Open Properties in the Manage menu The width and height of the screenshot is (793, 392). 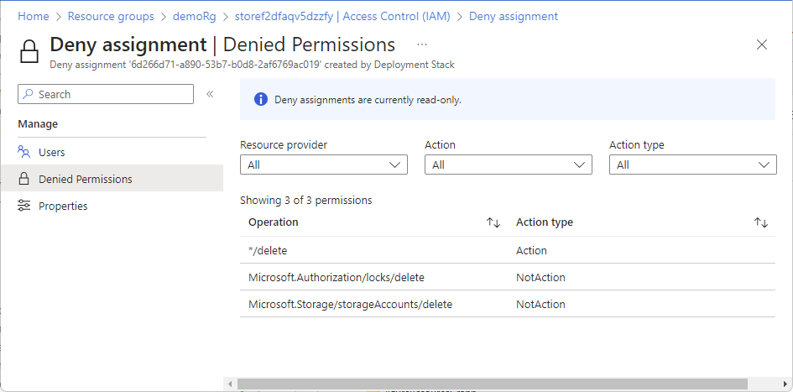pos(63,206)
